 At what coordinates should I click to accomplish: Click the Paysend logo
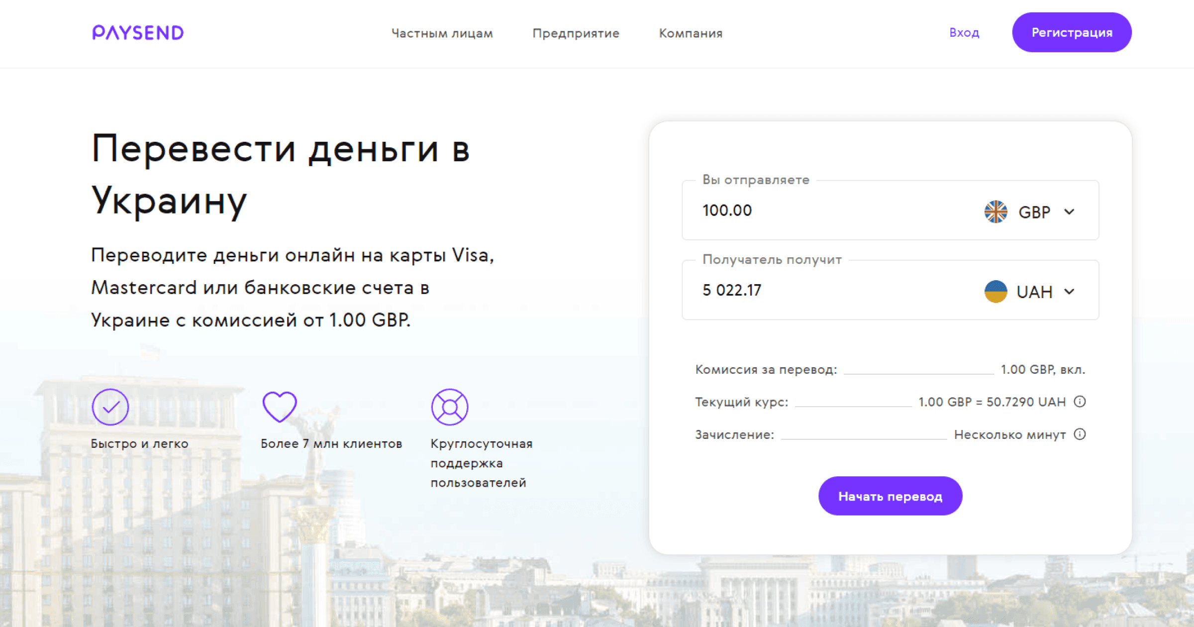[138, 33]
